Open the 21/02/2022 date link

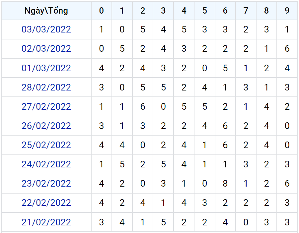click(46, 222)
